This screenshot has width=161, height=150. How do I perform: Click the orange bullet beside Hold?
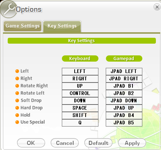tap(17, 115)
